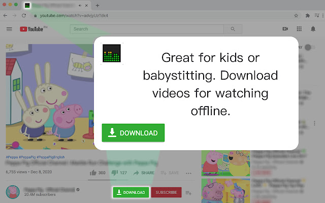Open the media control playlist icon
Screen dimensions: 325x203
pyautogui.click(x=317, y=16)
